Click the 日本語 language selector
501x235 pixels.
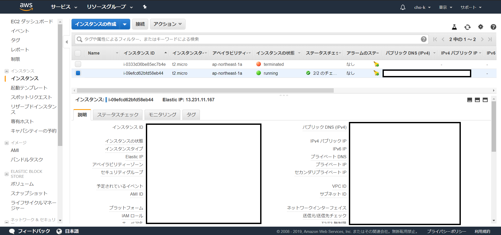(72, 231)
